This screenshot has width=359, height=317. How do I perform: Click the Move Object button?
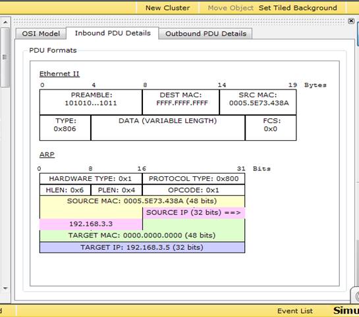click(231, 8)
